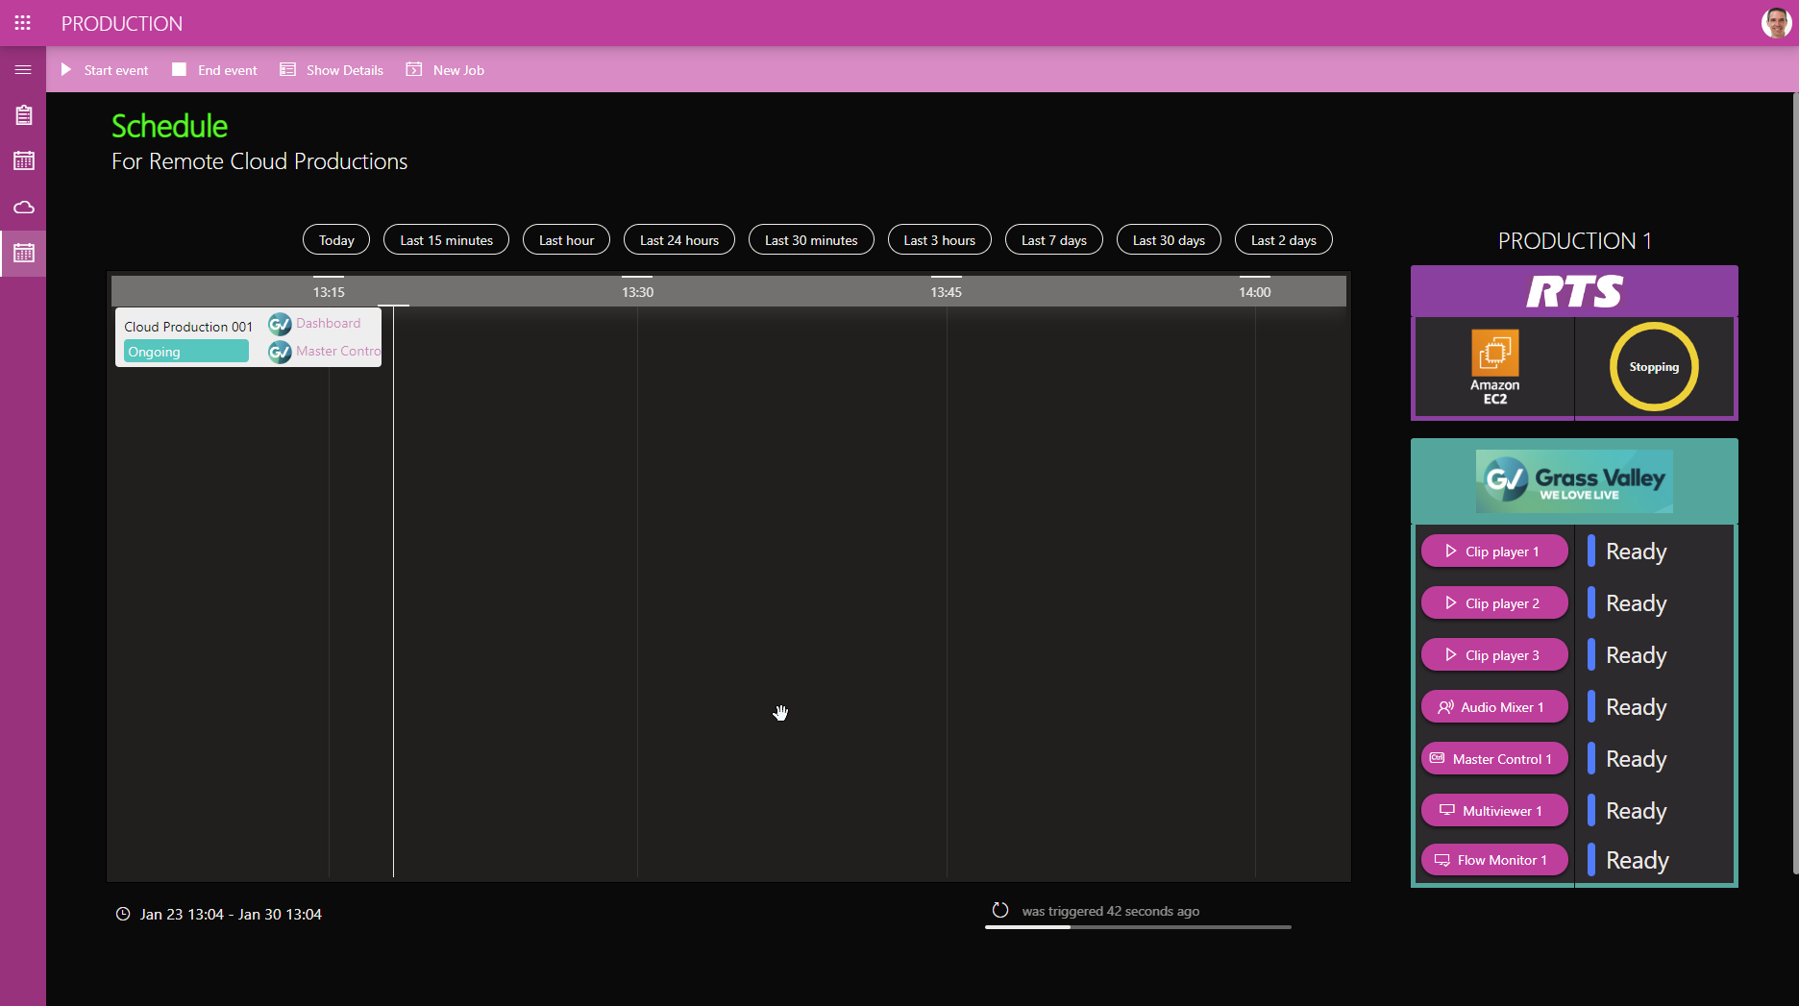Click the Grass Valley logo banner
1799x1006 pixels.
[1574, 480]
